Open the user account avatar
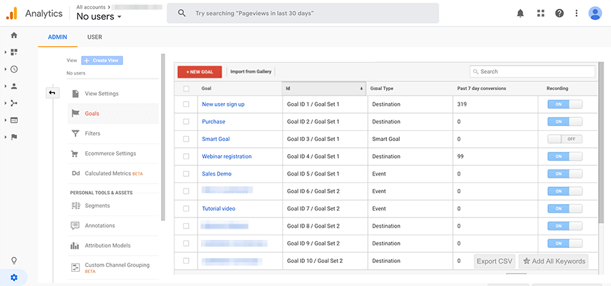 point(595,13)
